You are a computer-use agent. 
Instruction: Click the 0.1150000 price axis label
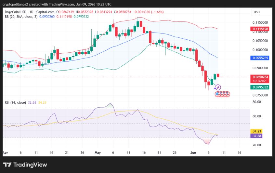click(x=260, y=22)
